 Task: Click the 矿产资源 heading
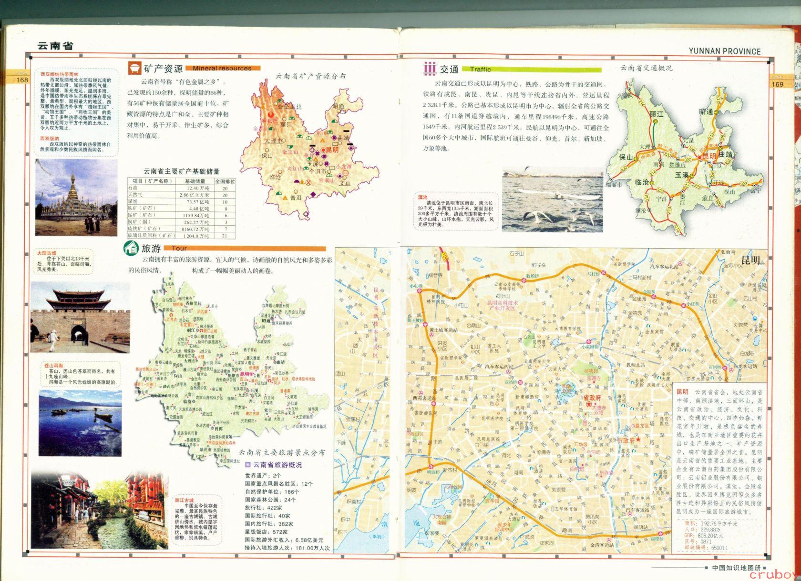pyautogui.click(x=163, y=68)
